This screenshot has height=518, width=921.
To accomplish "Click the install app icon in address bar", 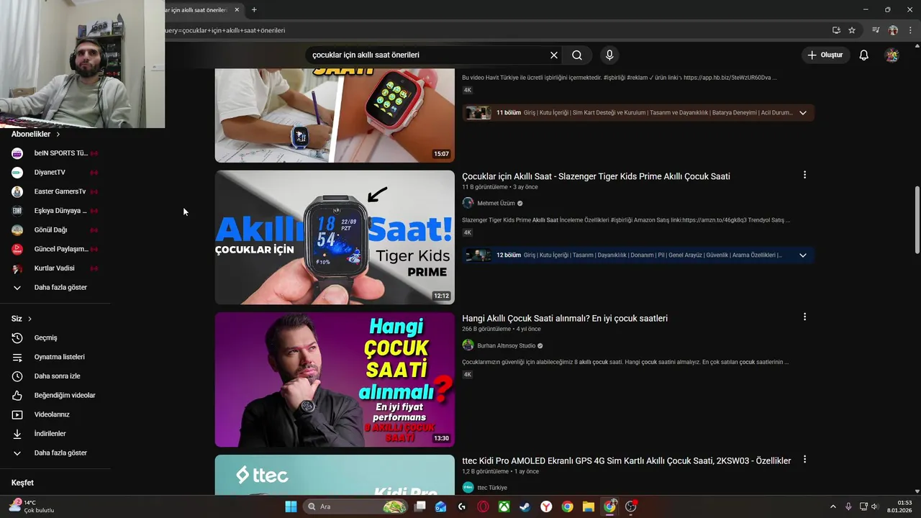I will pos(836,30).
